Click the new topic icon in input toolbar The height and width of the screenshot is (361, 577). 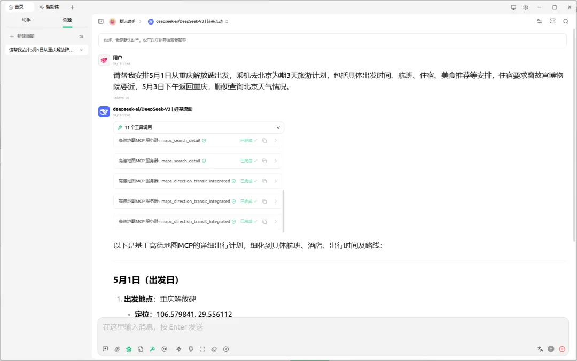click(105, 349)
